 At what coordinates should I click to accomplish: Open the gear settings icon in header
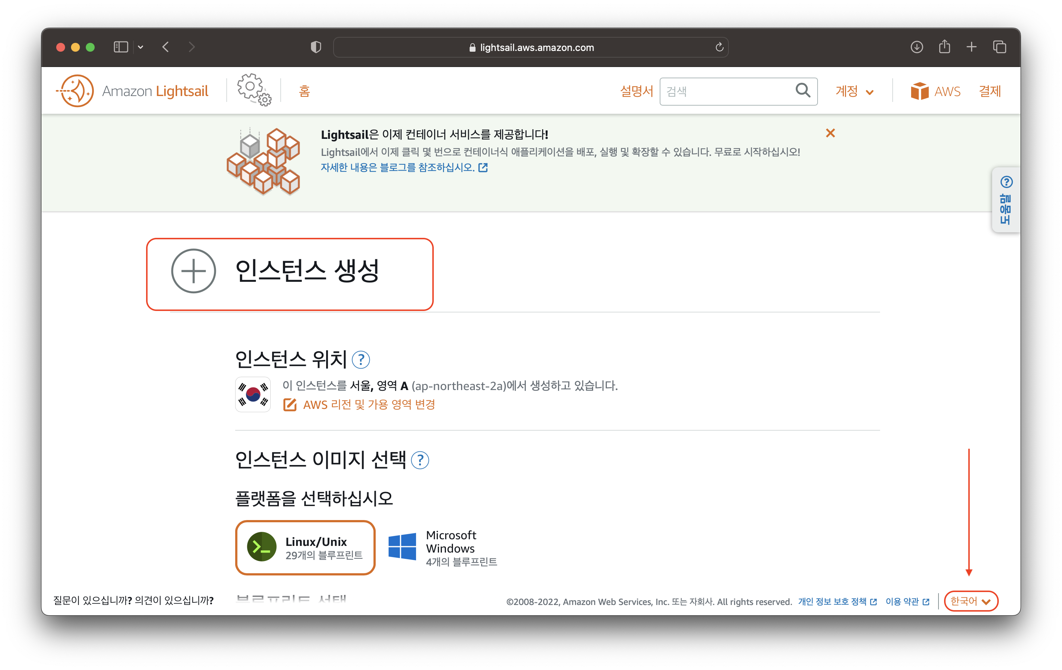(x=254, y=89)
